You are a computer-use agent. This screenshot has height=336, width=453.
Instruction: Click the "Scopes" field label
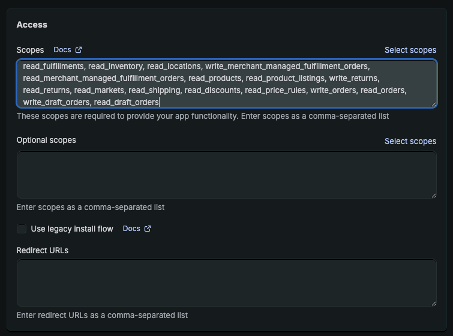30,50
